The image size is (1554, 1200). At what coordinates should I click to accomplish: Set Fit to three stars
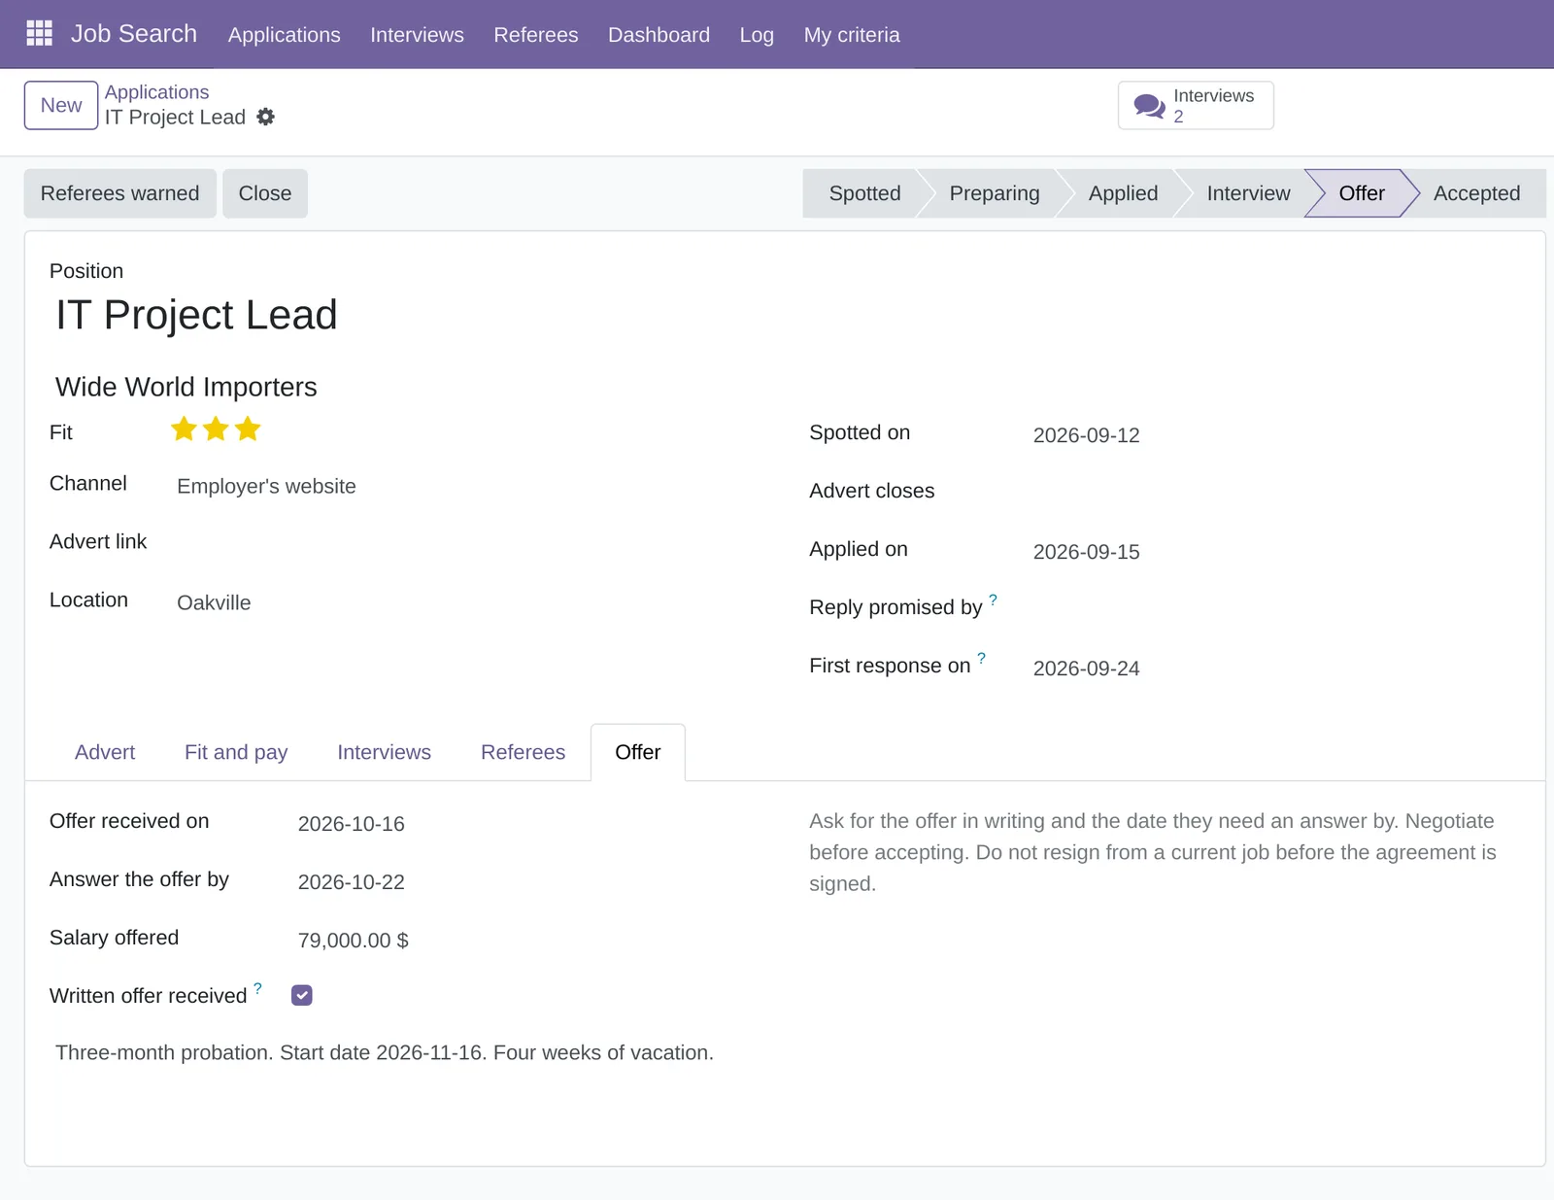248,429
